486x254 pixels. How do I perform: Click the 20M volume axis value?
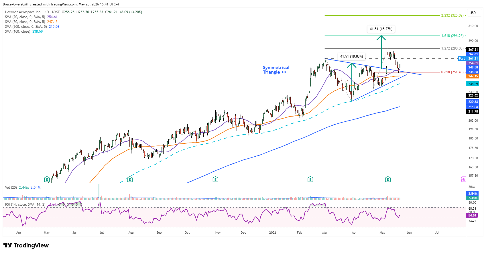[x=471, y=187]
